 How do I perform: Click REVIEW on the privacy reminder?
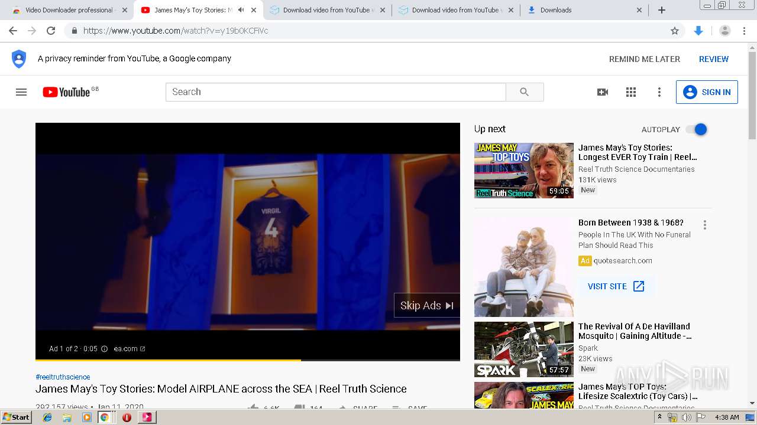714,59
